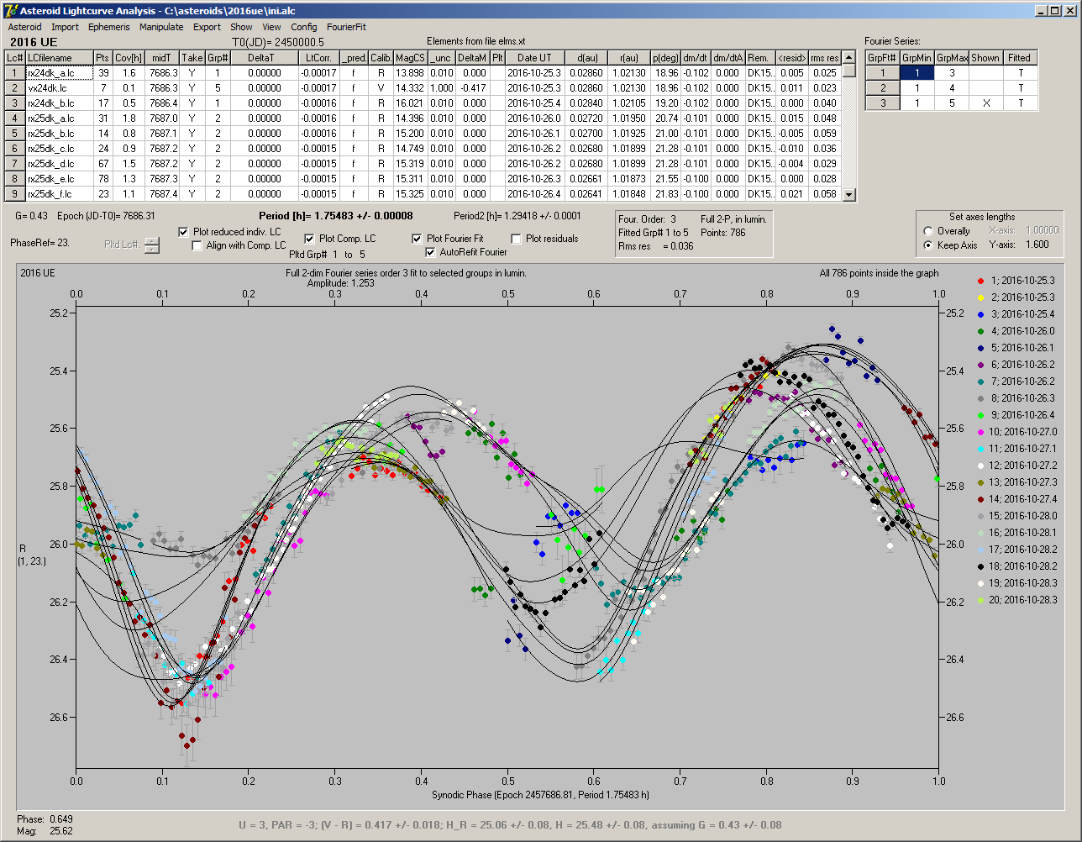Click the Take column header
The image size is (1082, 842).
pos(192,58)
